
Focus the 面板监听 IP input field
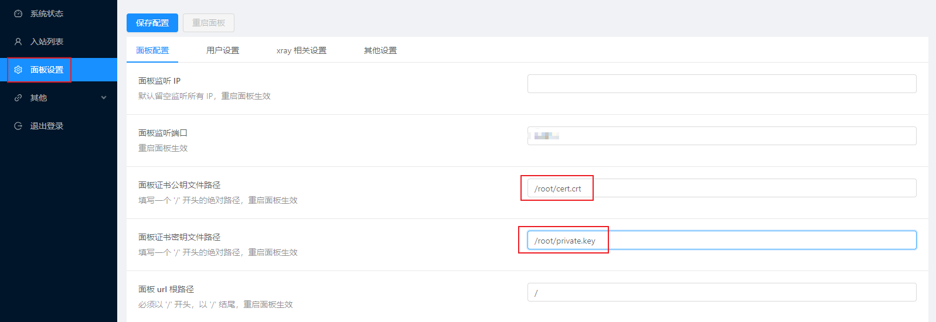coord(722,84)
